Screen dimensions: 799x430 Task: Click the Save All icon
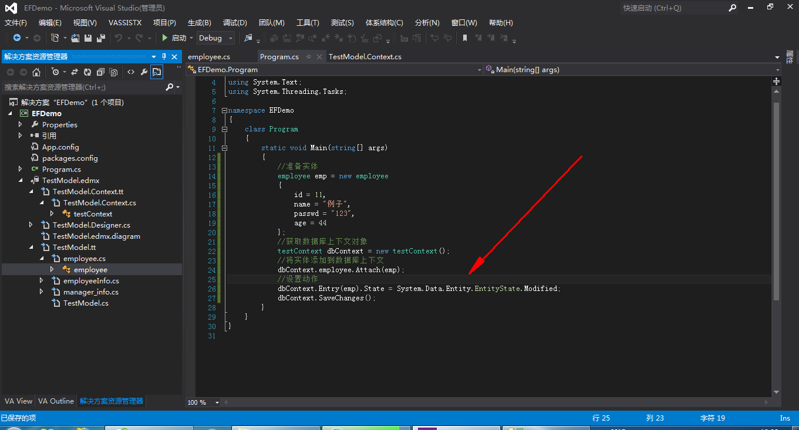tap(100, 38)
